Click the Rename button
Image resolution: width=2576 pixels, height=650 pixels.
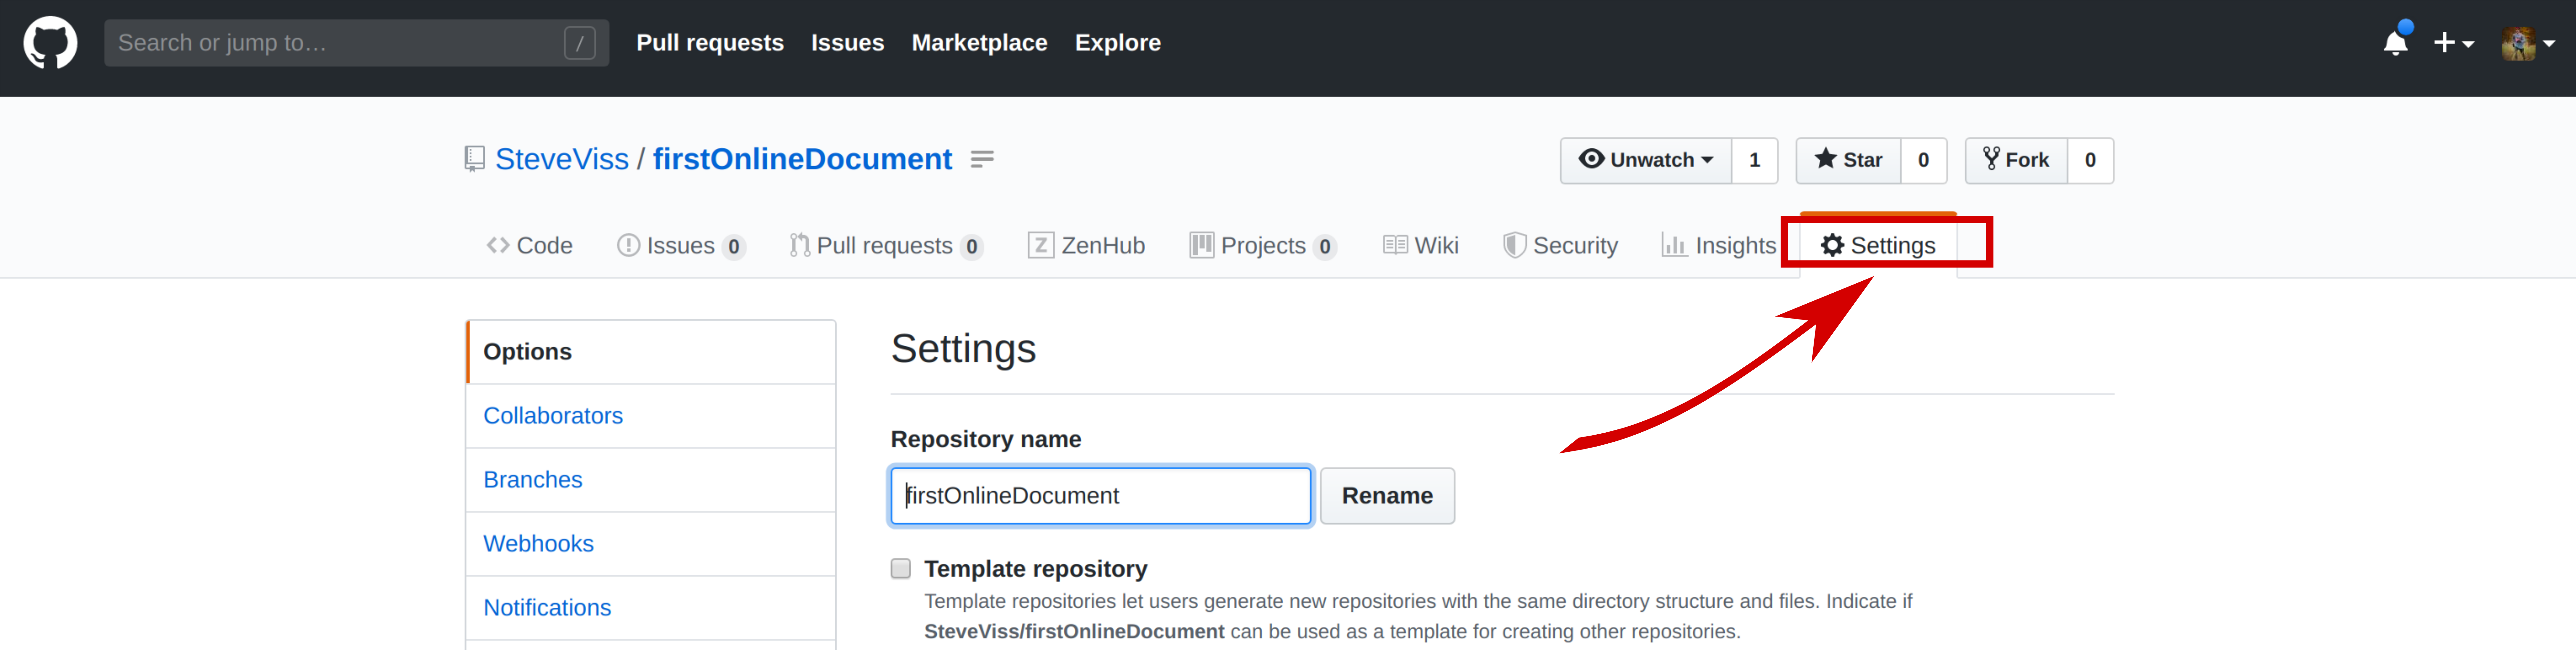[x=1387, y=496]
